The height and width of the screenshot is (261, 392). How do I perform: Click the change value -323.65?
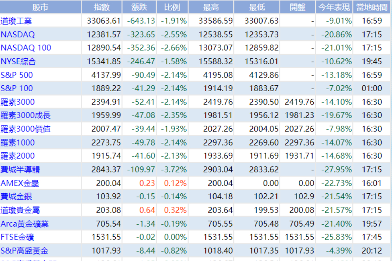[x=141, y=34]
